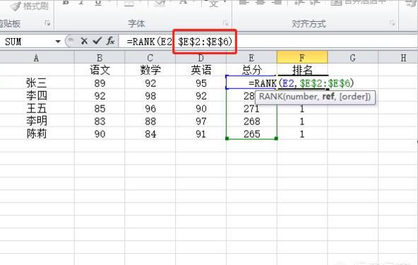Click 'number' argument in RANK tooltip
This screenshot has width=418, height=265.
pyautogui.click(x=301, y=96)
